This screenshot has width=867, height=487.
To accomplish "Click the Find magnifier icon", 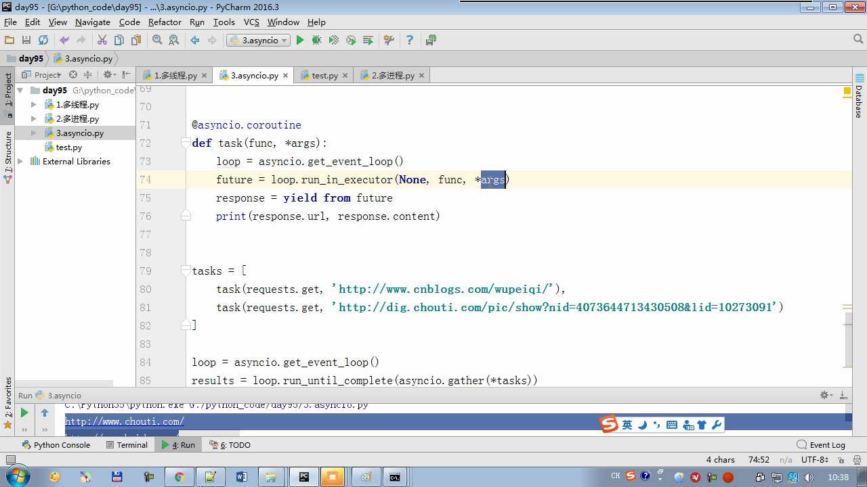I will (157, 41).
